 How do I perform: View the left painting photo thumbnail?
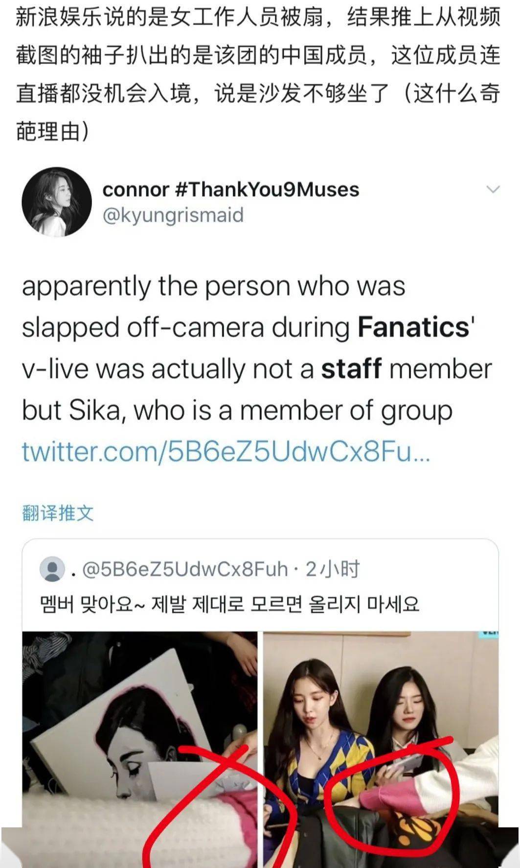click(139, 749)
